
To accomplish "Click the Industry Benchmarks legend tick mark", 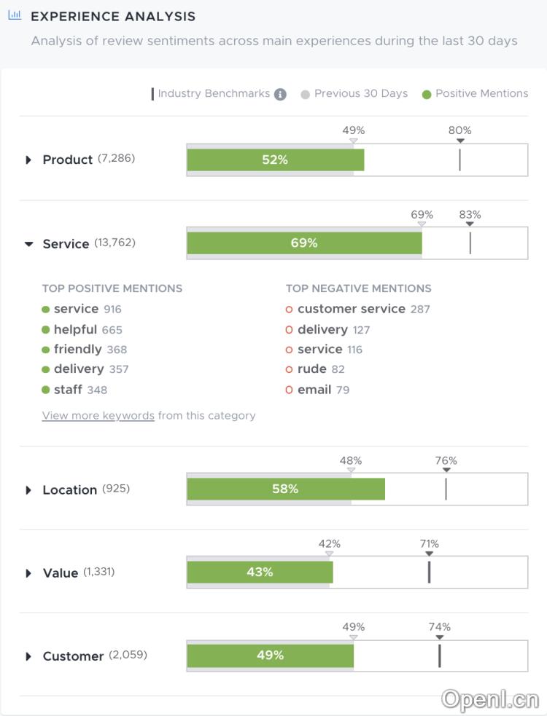I will [x=151, y=93].
